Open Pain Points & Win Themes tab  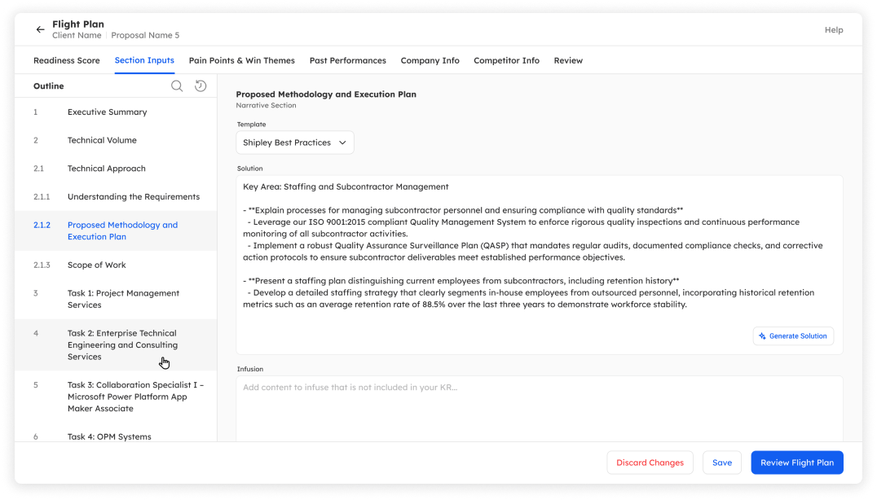(x=241, y=60)
